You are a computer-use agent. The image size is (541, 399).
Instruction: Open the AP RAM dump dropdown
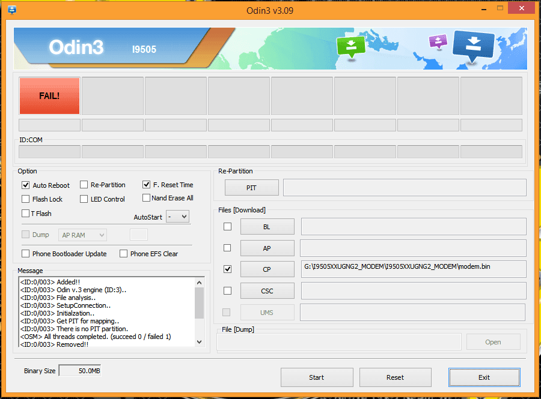tap(82, 235)
